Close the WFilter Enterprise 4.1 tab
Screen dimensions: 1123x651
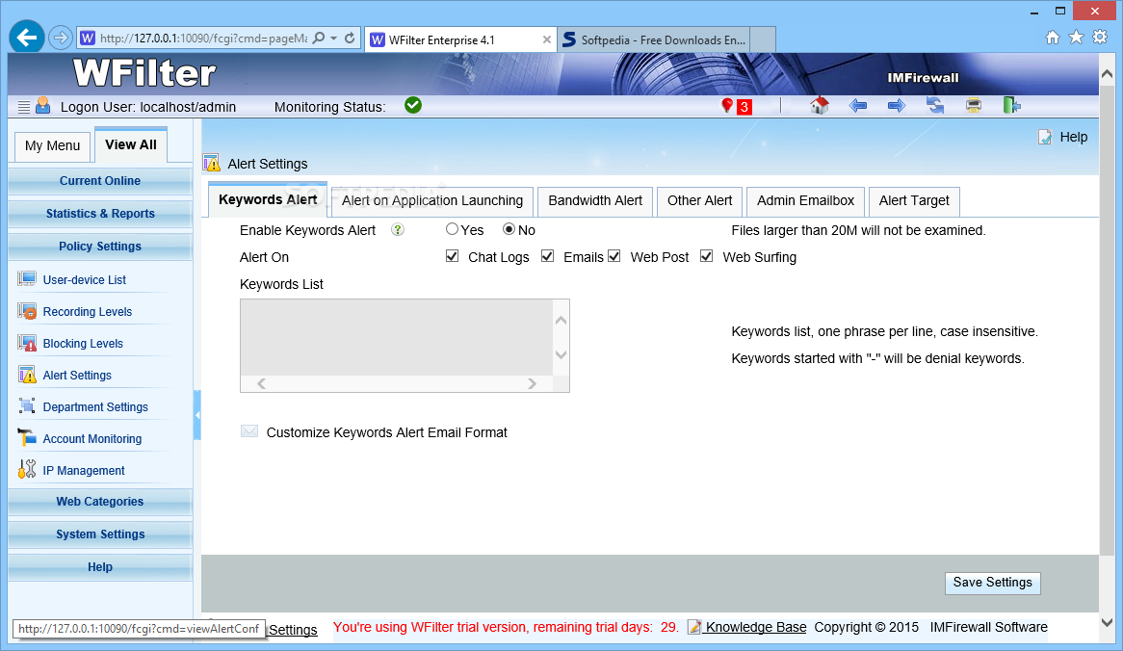point(547,40)
